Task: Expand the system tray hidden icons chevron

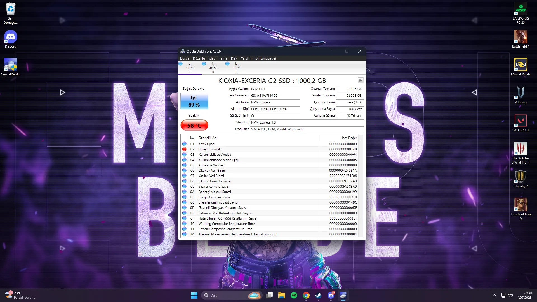Action: pos(494,295)
